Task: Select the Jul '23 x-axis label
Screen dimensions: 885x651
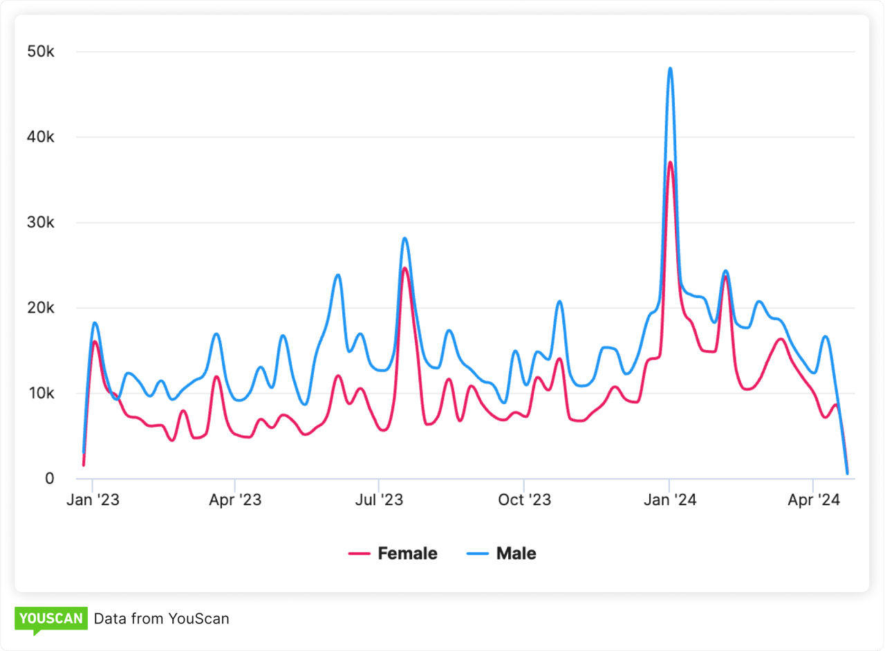Action: [x=379, y=500]
